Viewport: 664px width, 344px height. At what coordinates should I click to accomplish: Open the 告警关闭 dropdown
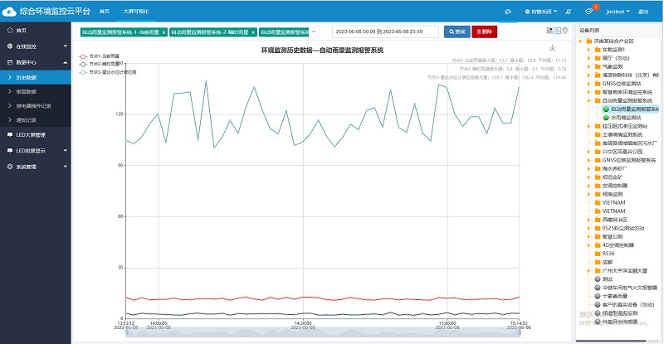coord(541,12)
